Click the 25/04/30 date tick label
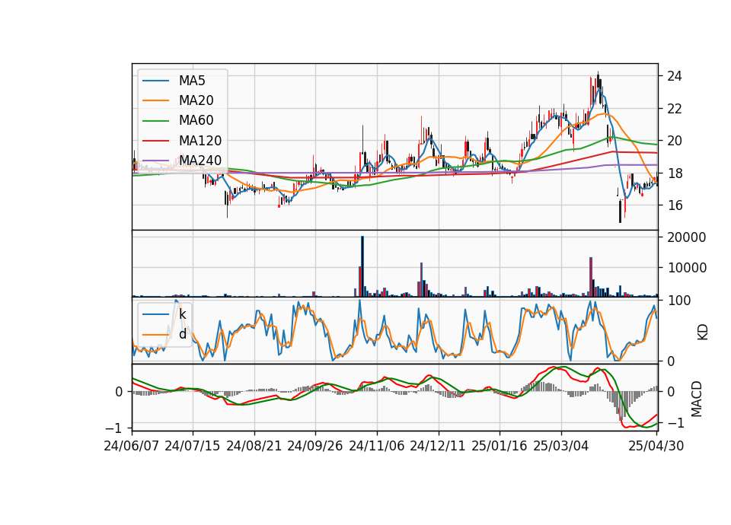The width and height of the screenshot is (731, 525). (656, 446)
